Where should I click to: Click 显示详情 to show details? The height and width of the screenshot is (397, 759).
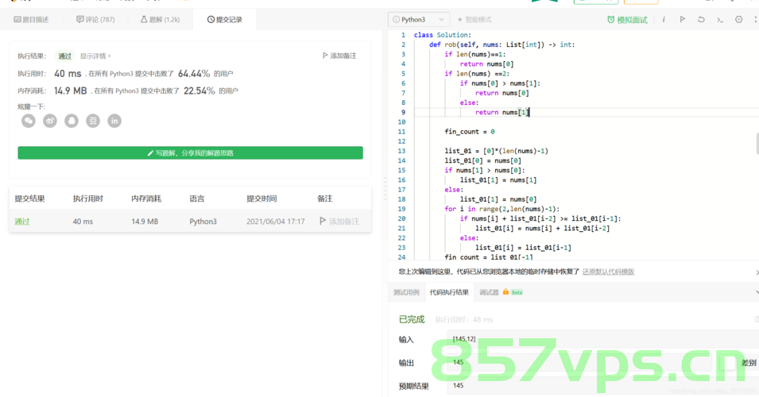tap(95, 56)
